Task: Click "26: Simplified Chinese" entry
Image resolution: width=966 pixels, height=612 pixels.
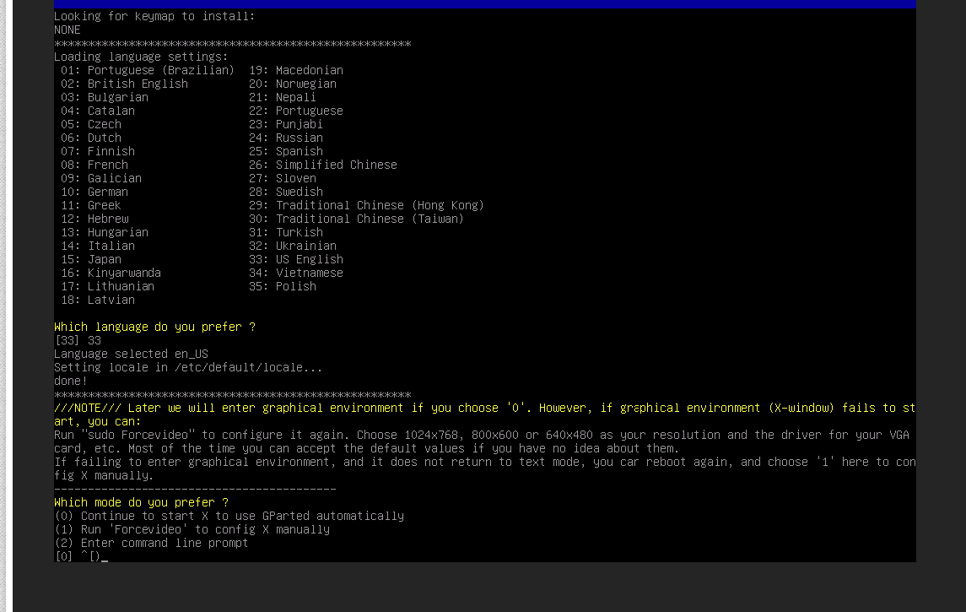Action: pos(323,165)
